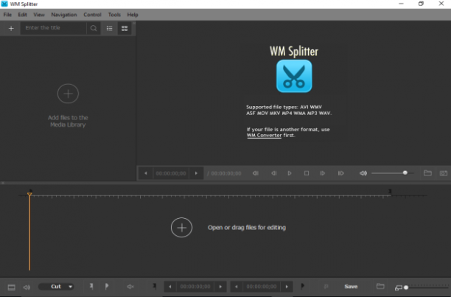Click the Save button
Viewport: 451px width, 297px height.
[x=351, y=287]
